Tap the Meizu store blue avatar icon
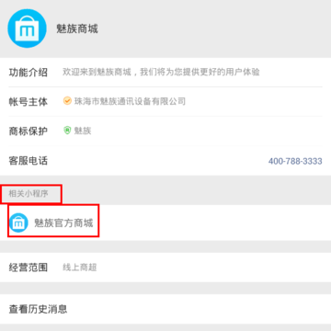This screenshot has height=331, width=331. 27,29
